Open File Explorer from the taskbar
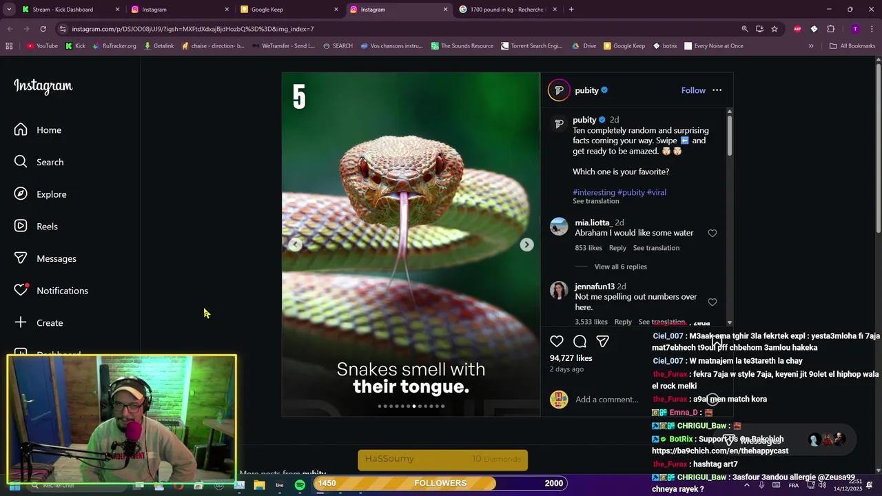The height and width of the screenshot is (496, 882). (x=259, y=485)
